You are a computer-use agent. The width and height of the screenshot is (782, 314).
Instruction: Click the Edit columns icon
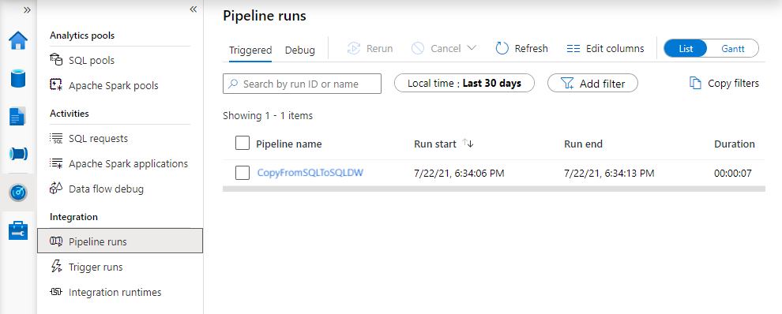[573, 49]
